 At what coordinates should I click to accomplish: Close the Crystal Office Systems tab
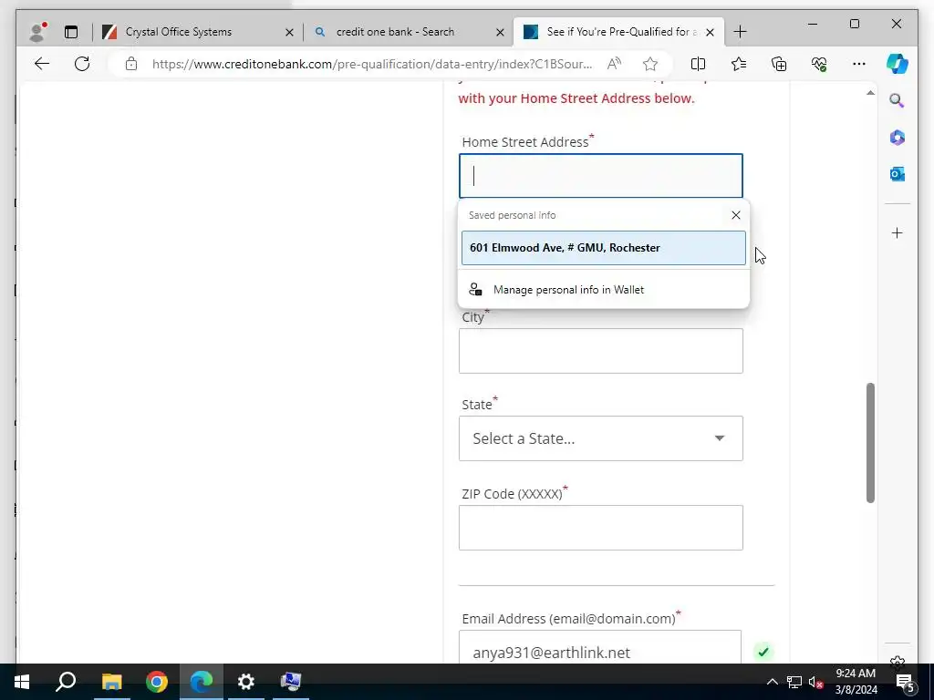click(289, 32)
